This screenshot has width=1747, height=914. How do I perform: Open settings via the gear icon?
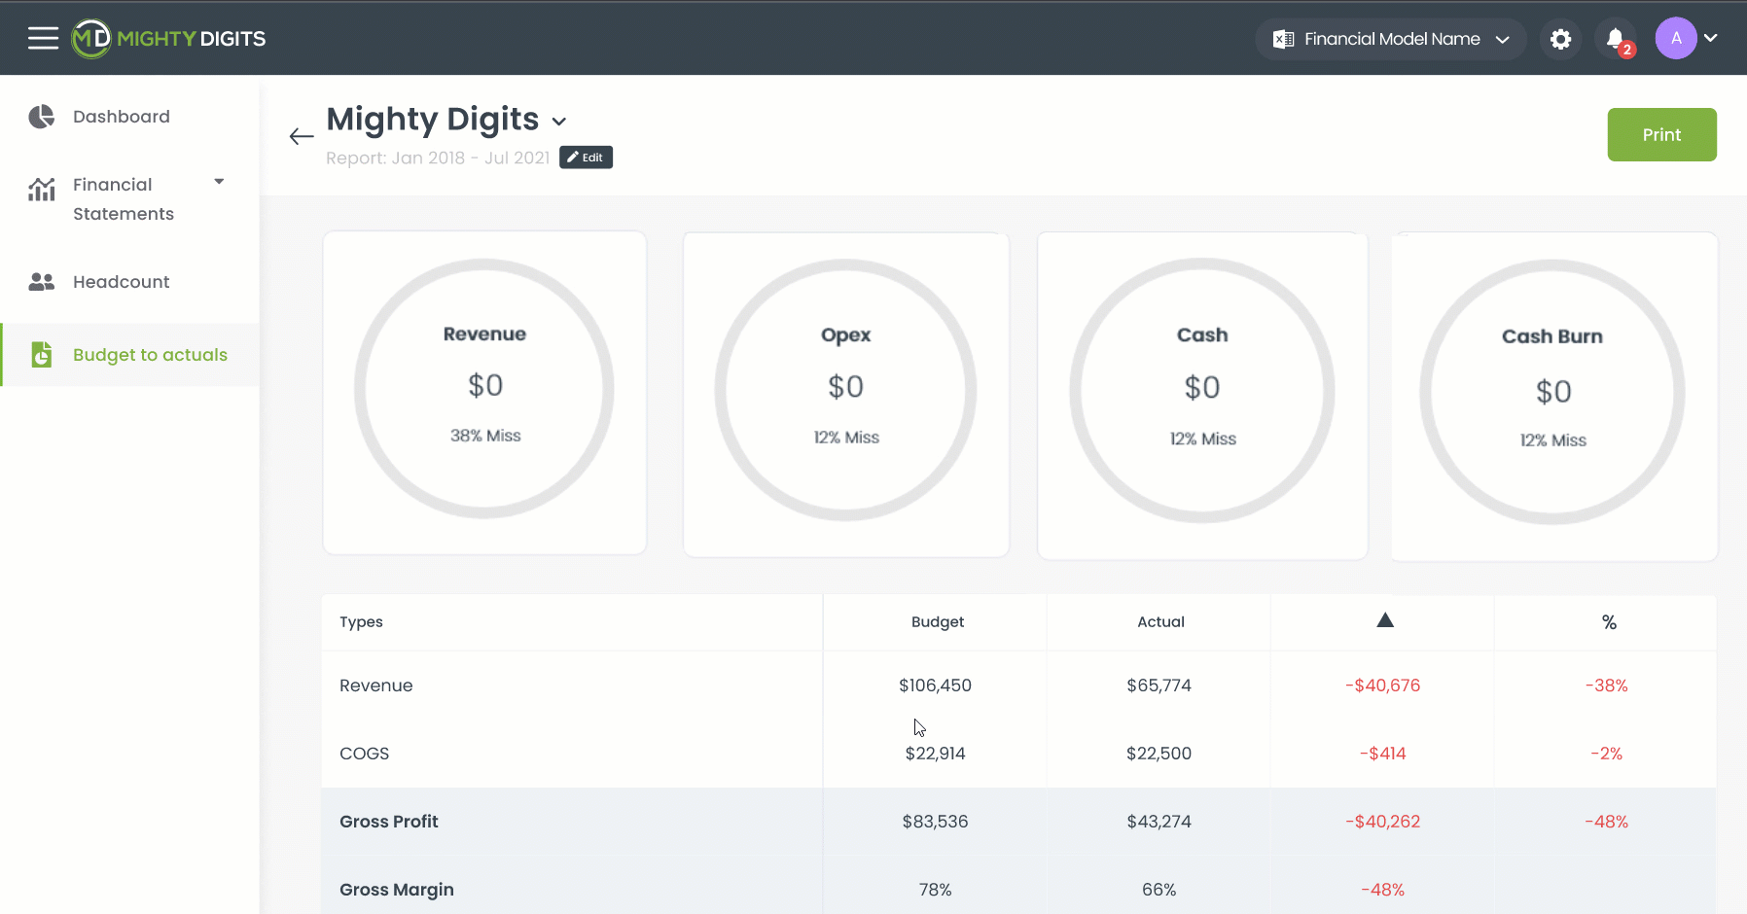point(1560,39)
